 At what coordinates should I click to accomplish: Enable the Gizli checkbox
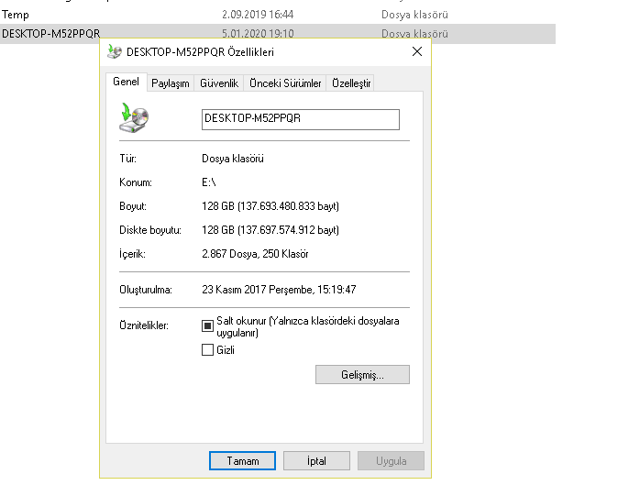click(207, 350)
